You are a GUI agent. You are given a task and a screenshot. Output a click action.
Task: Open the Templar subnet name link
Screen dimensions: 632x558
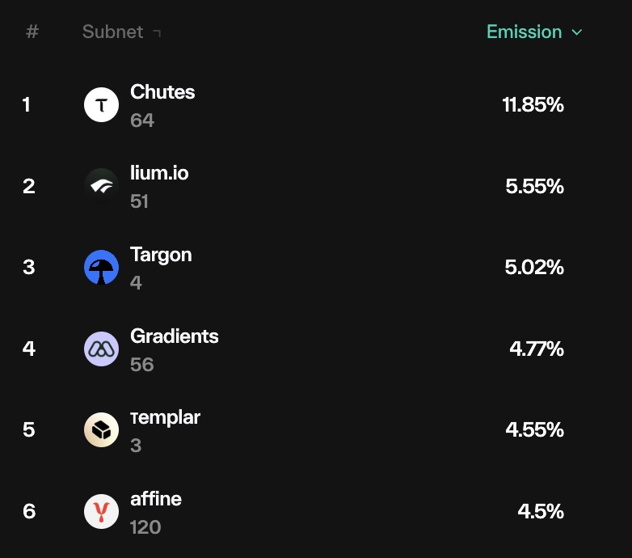[165, 418]
